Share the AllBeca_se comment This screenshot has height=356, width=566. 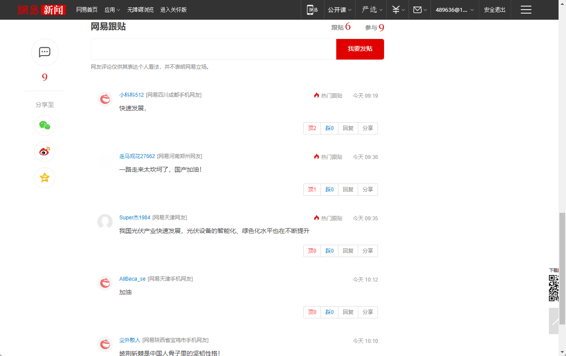tap(368, 312)
